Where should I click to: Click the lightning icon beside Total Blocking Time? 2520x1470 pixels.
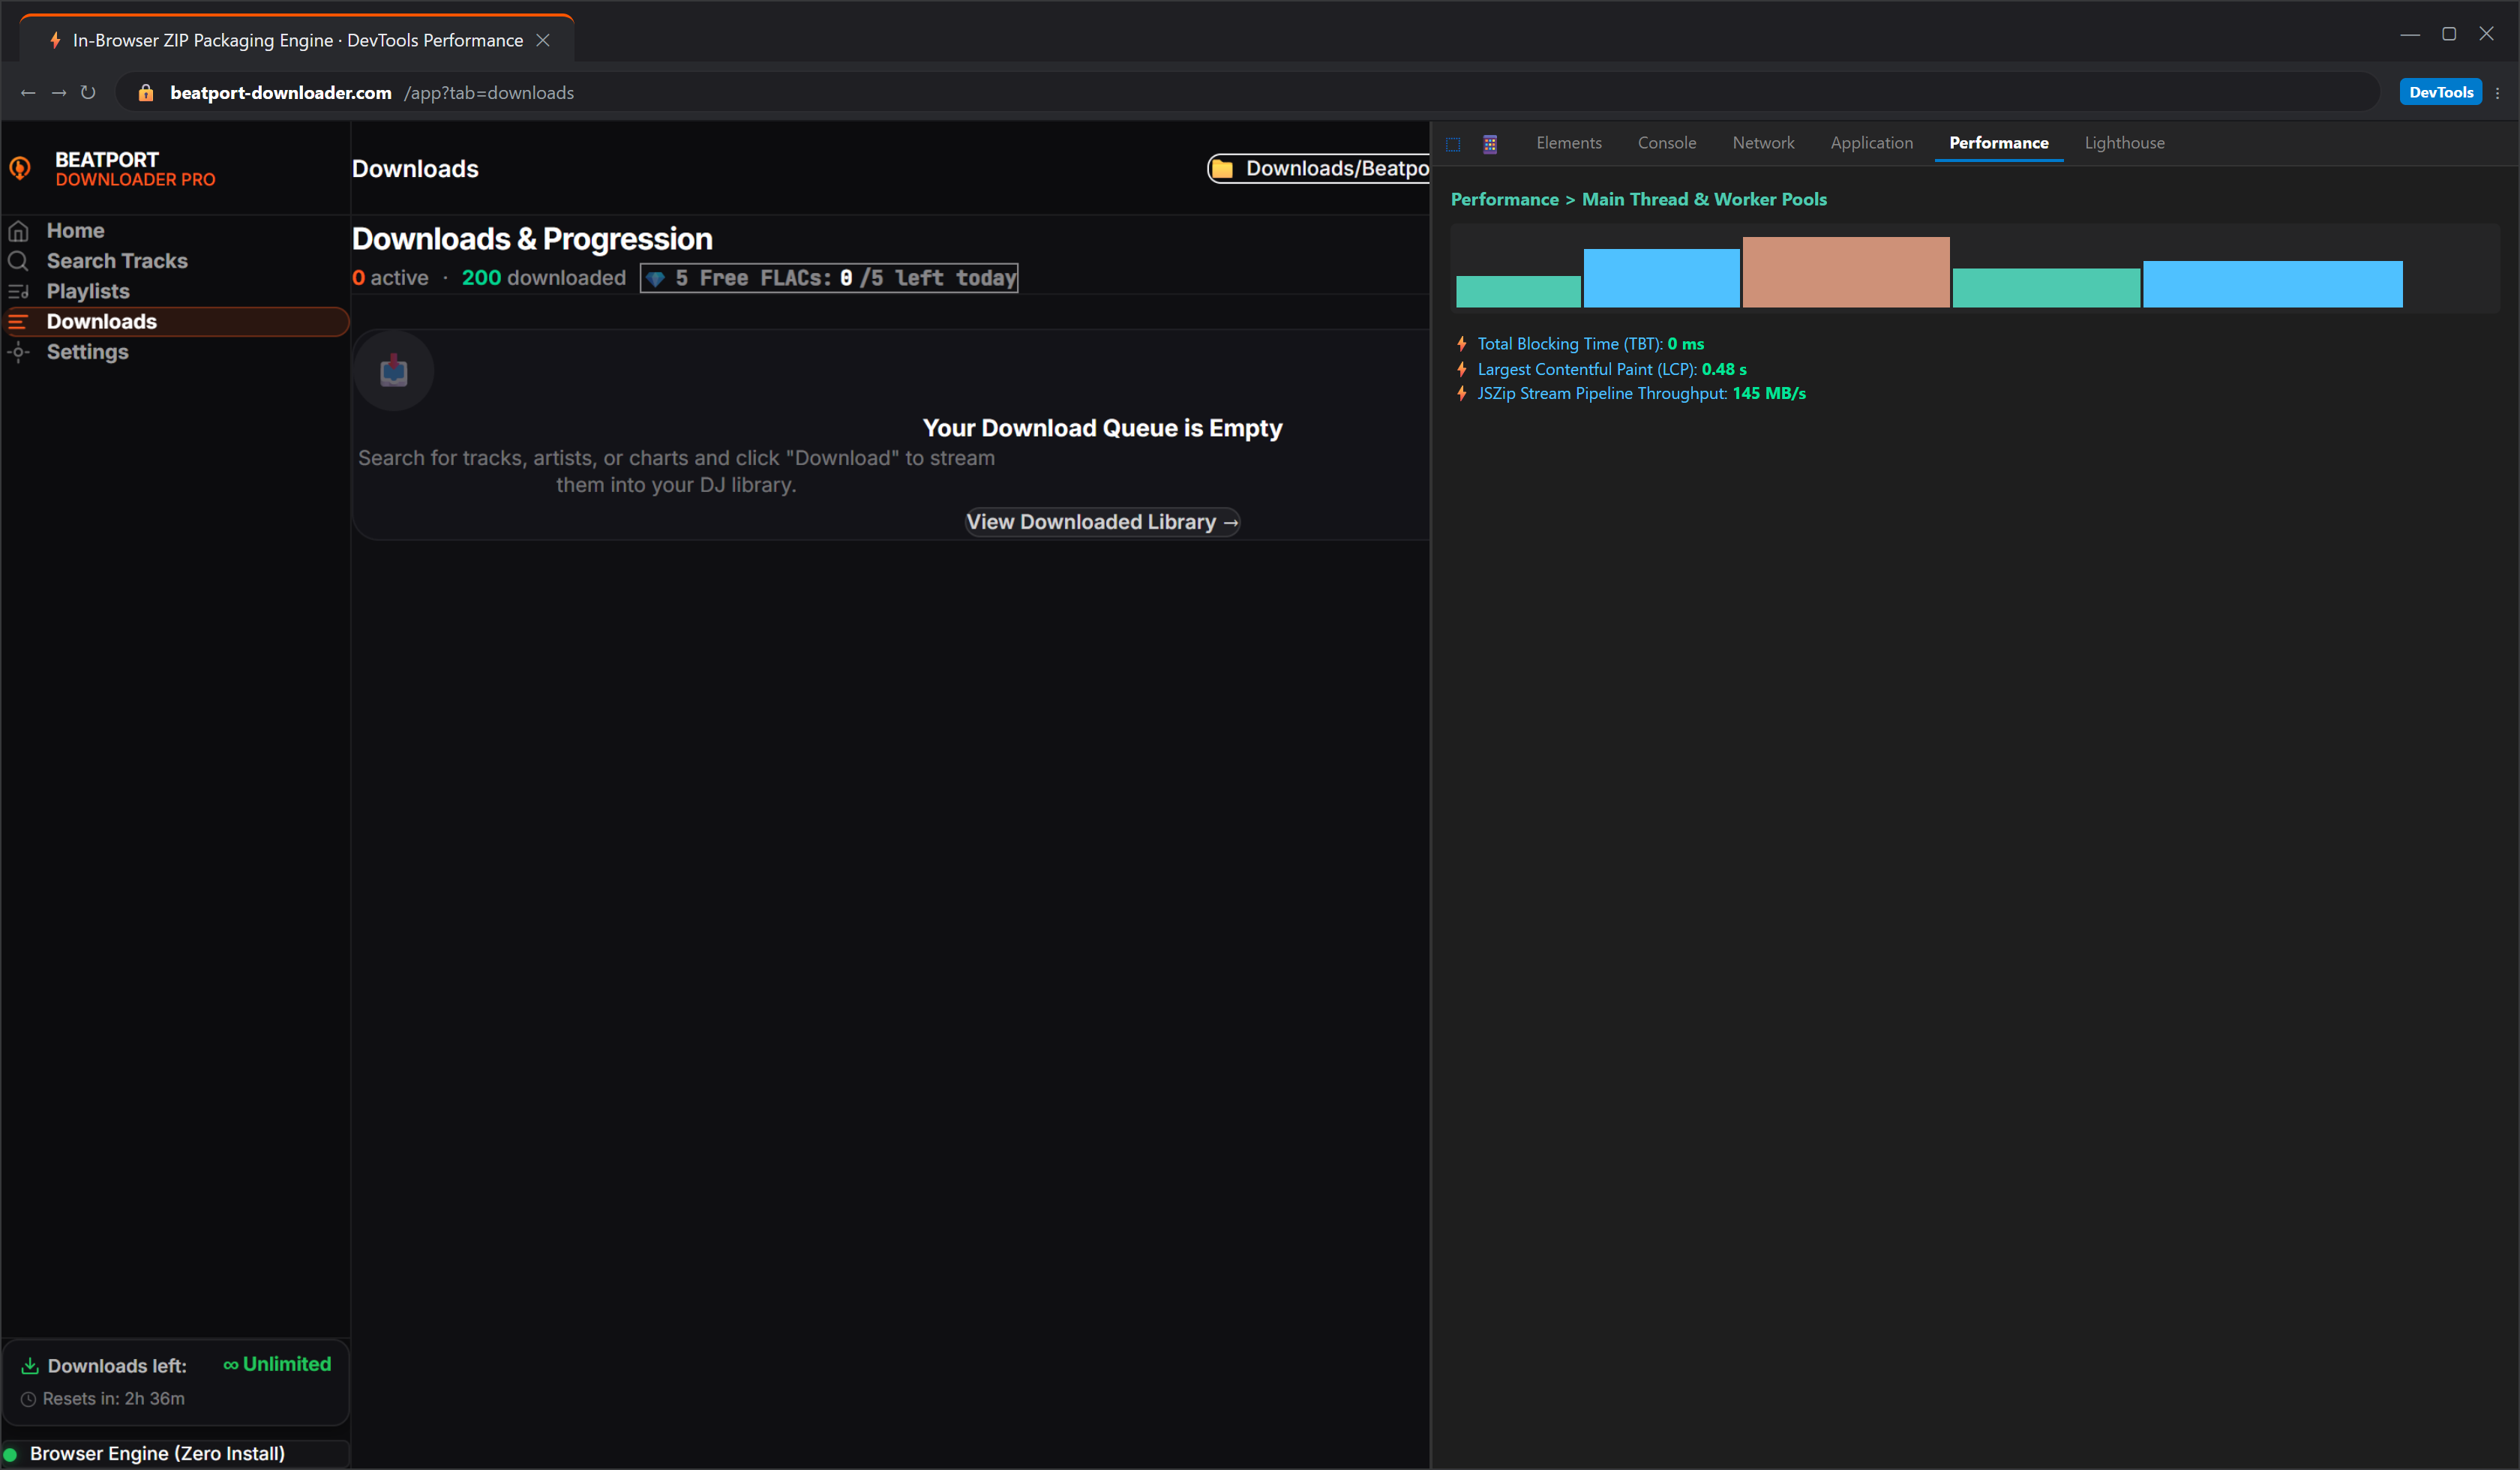point(1462,344)
